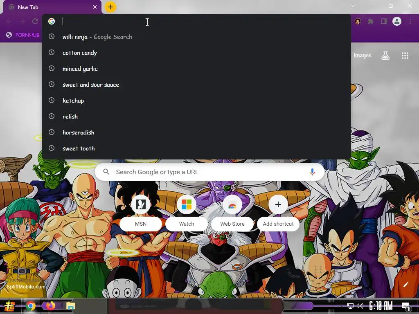
Task: Open the first bookmark in the bookmarks bar
Action: (x=23, y=35)
